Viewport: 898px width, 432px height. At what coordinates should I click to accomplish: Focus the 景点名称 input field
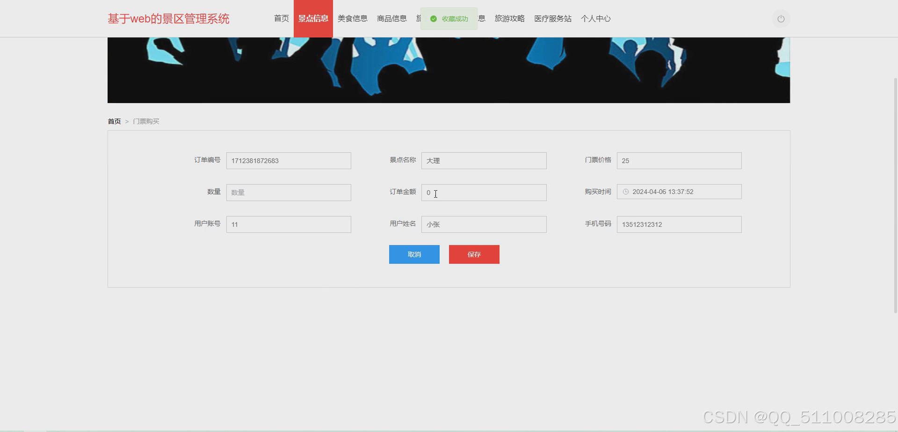[484, 161]
